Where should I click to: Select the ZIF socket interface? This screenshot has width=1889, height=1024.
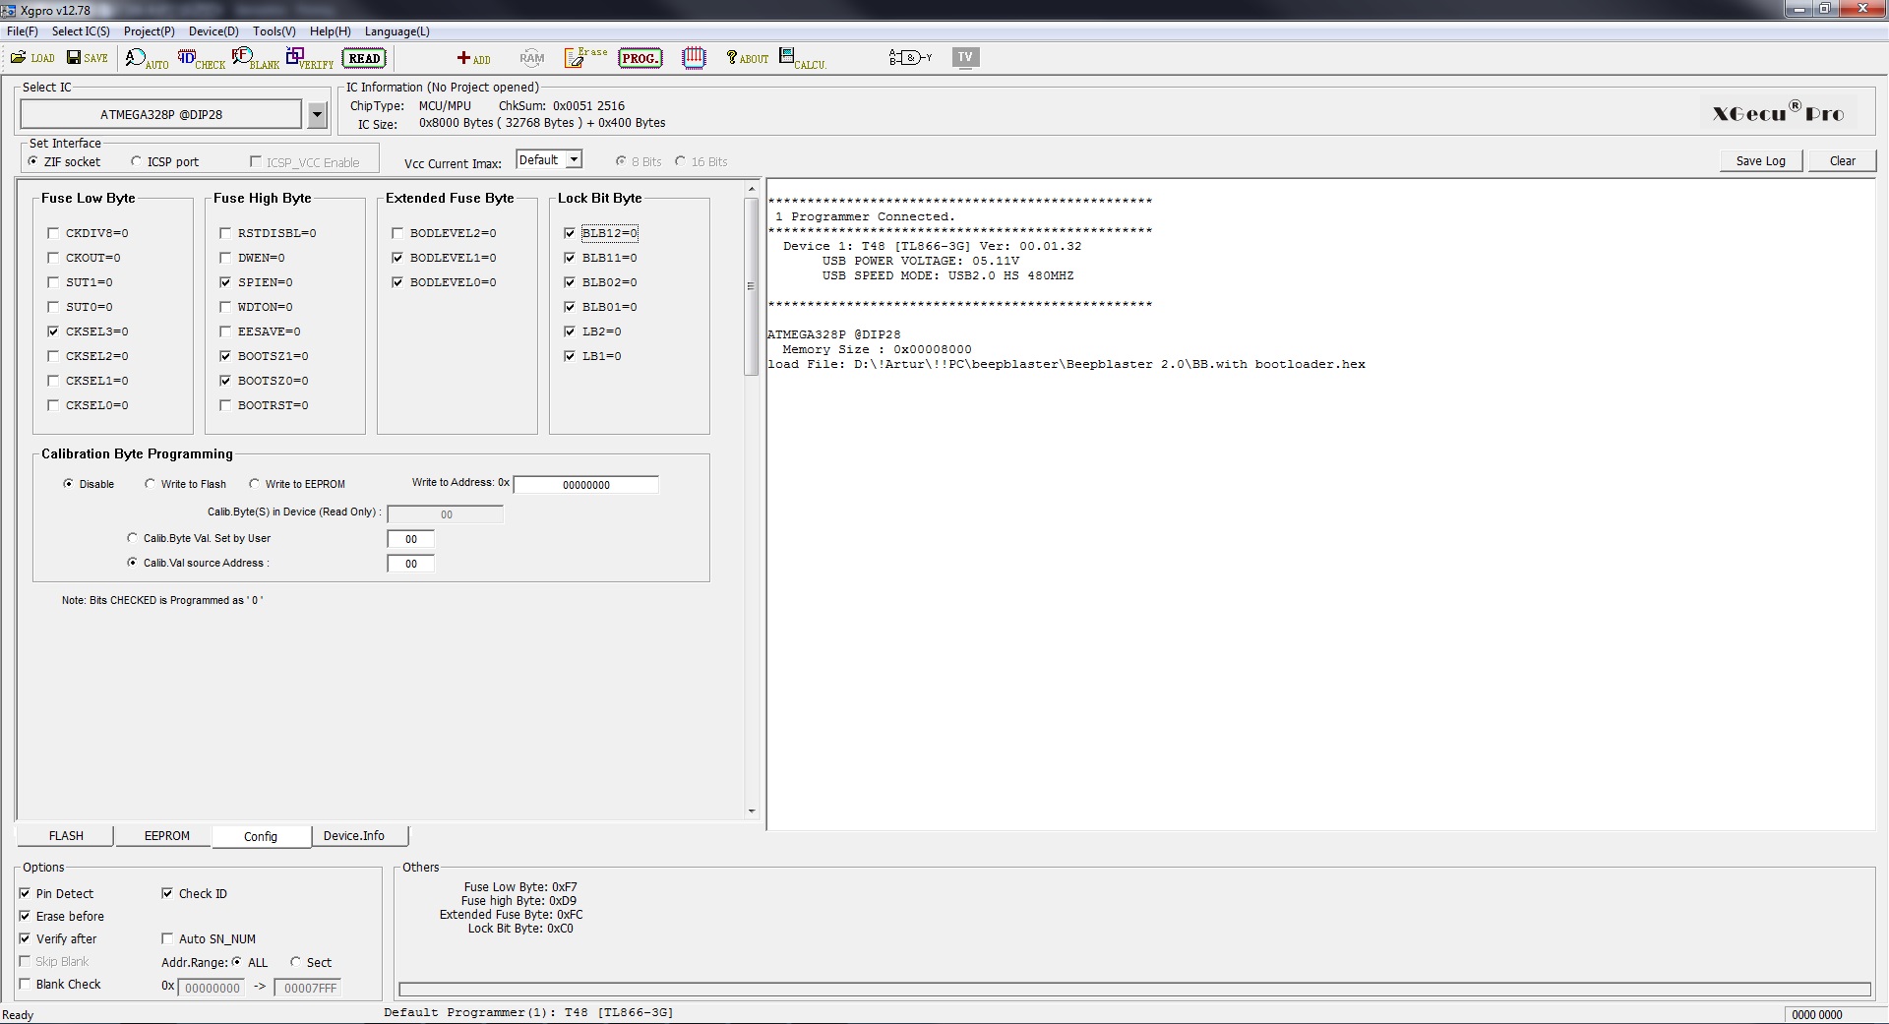33,161
